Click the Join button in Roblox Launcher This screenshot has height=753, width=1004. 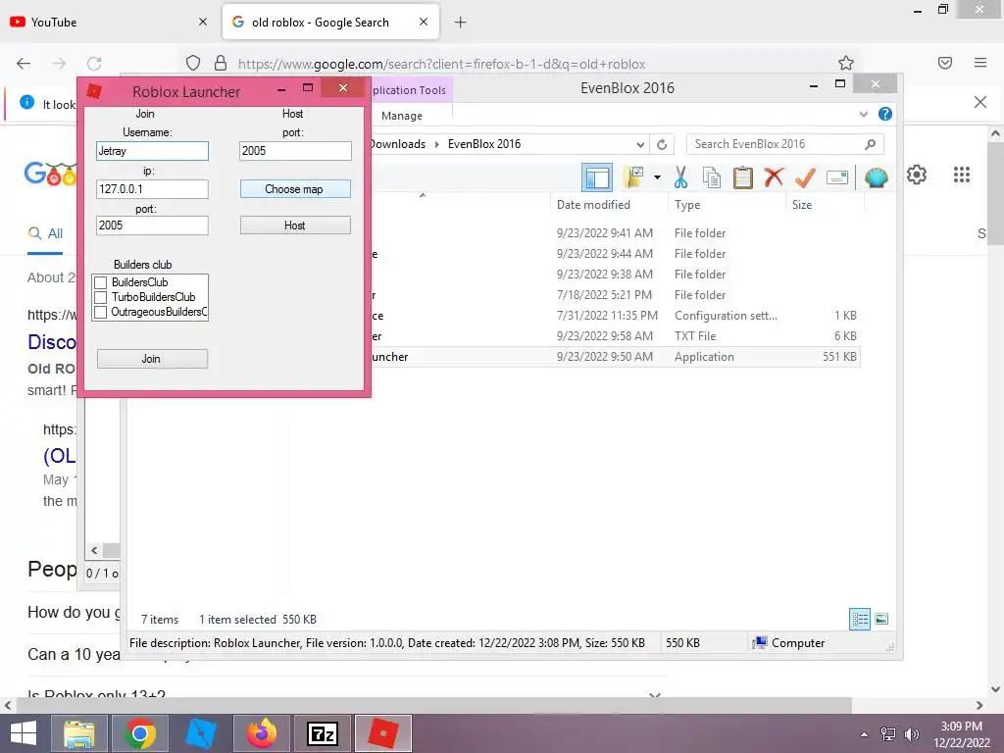152,359
